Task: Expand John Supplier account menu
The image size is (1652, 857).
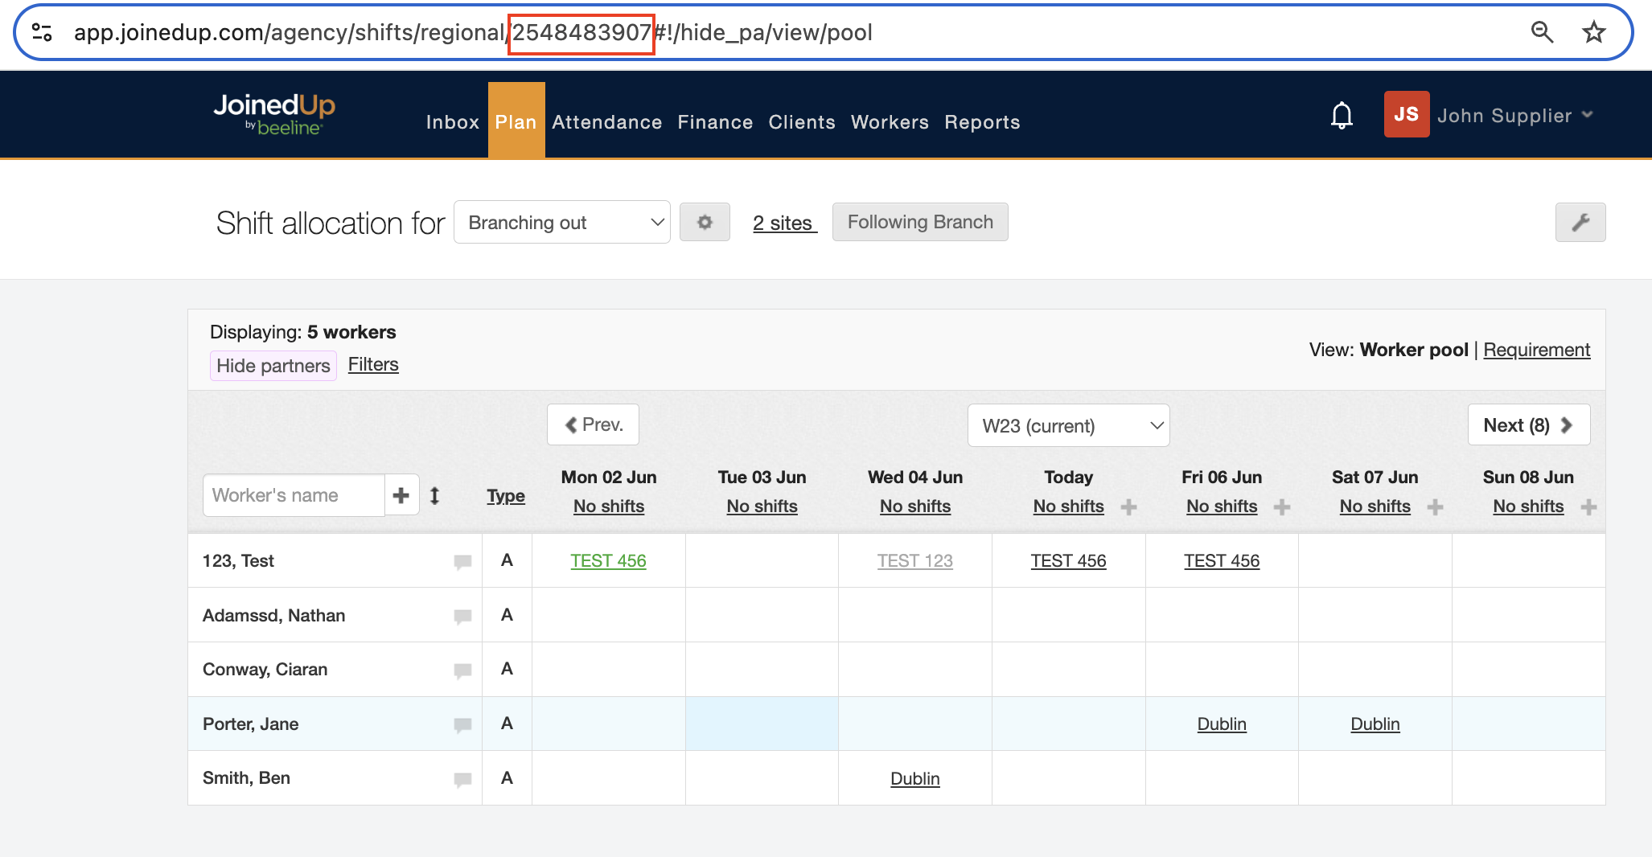Action: (x=1514, y=116)
